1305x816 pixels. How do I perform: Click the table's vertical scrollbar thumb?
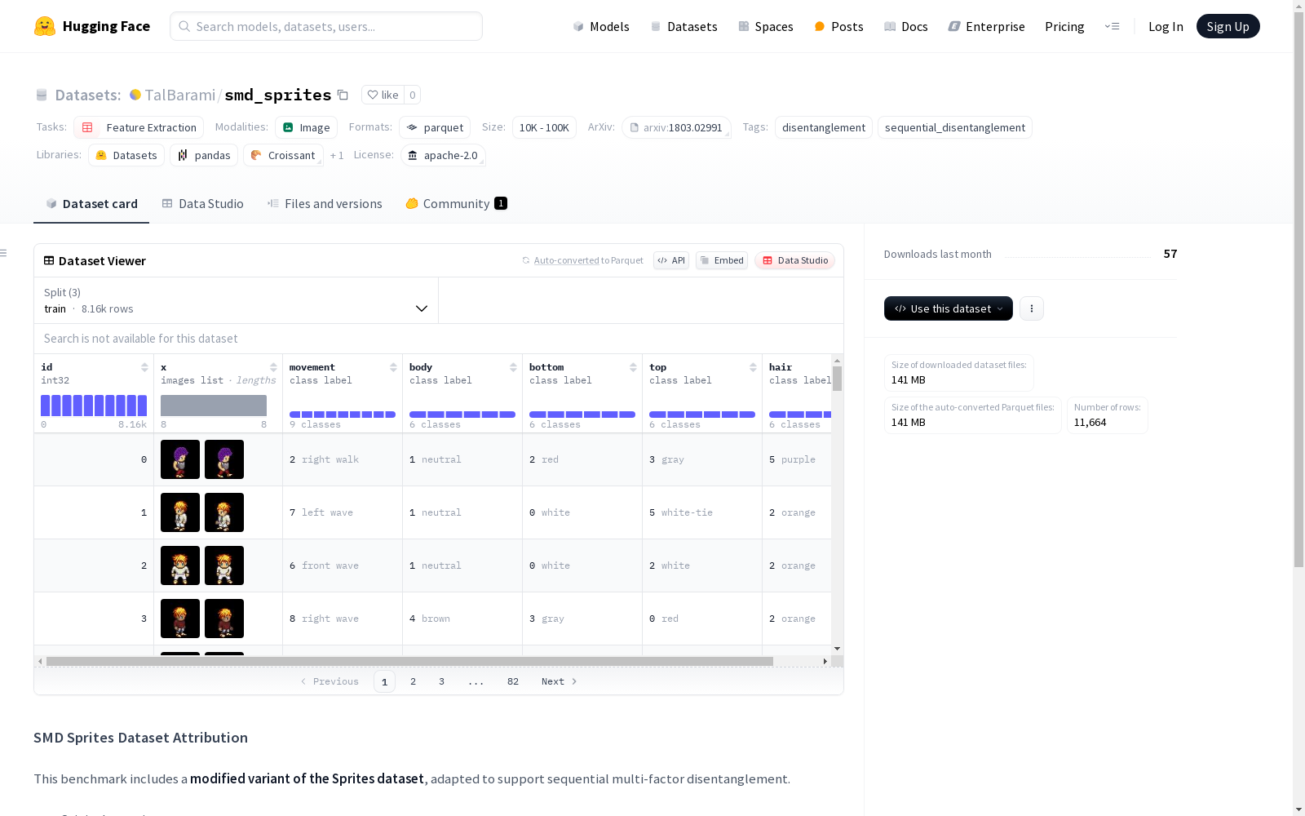[x=838, y=379]
